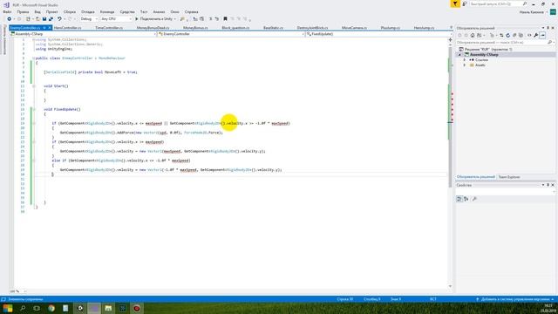
Task: Collapse the EnemyController class outline toggle
Action: tap(34, 58)
